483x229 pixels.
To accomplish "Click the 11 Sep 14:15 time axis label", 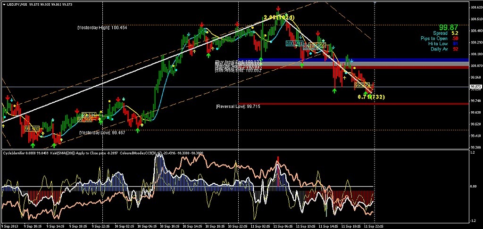I will click(x=328, y=226).
